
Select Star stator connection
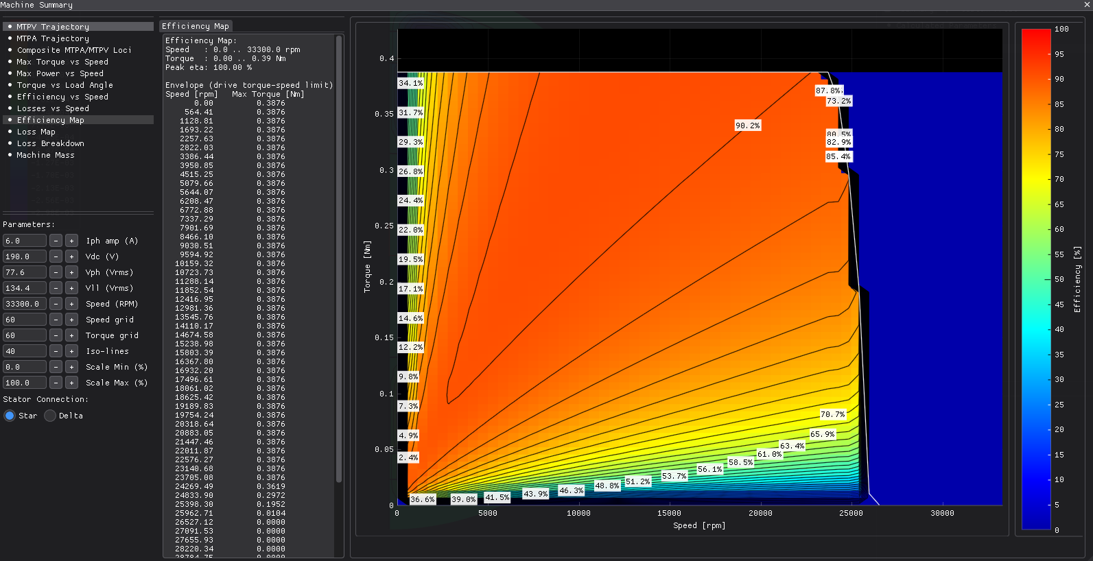(10, 416)
